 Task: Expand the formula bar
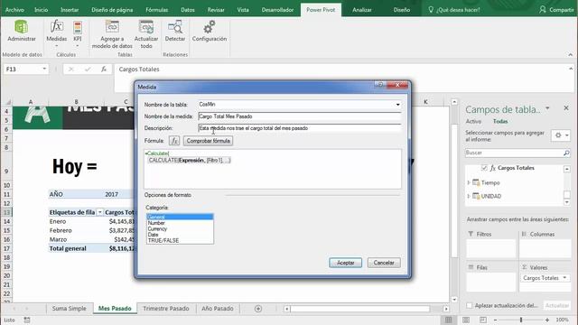click(x=571, y=69)
